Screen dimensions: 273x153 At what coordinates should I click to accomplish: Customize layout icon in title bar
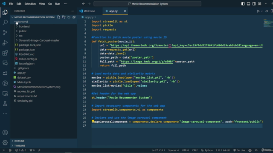pyautogui.click(x=260, y=4)
